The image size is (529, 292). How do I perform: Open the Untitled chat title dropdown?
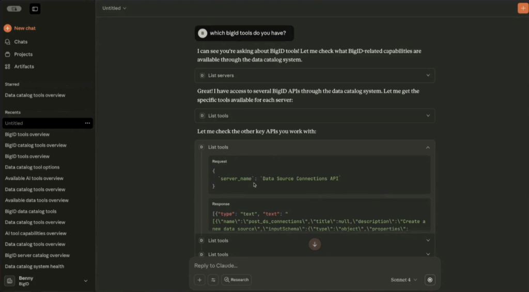(114, 8)
